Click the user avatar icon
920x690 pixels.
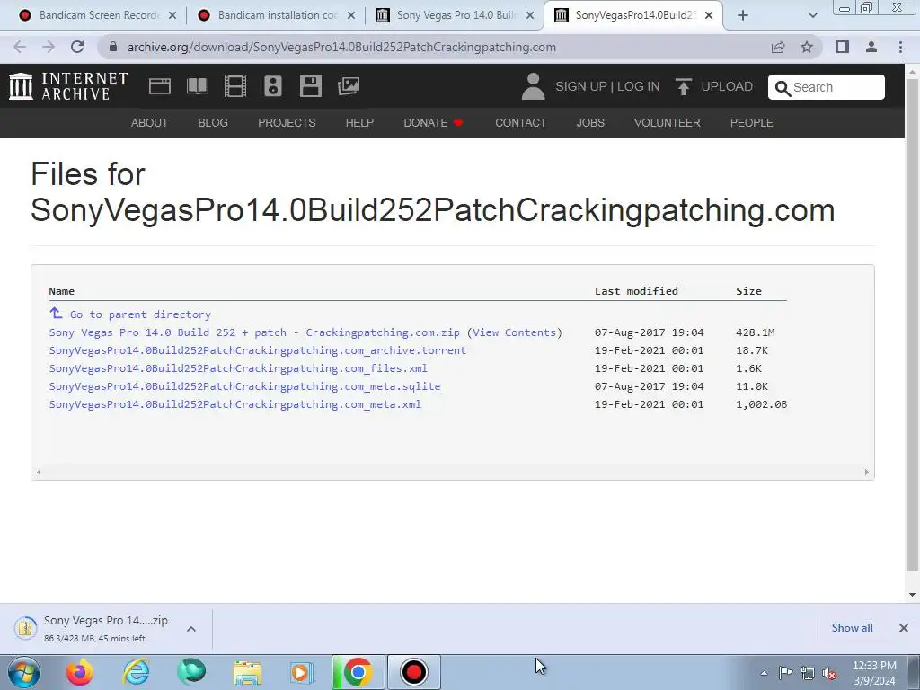[533, 86]
